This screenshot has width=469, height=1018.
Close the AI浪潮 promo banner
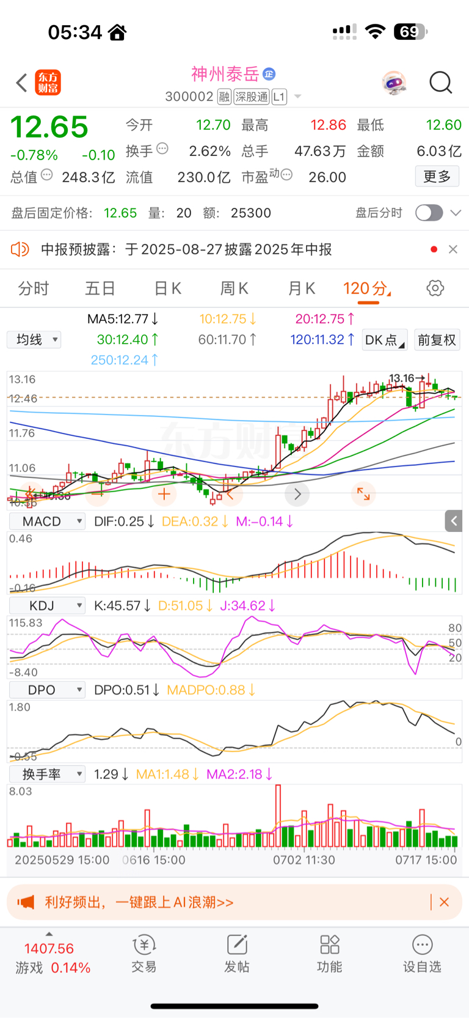coord(445,902)
